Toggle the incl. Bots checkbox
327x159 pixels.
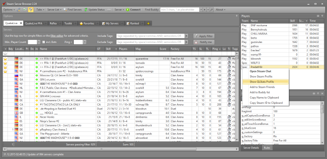44,42
